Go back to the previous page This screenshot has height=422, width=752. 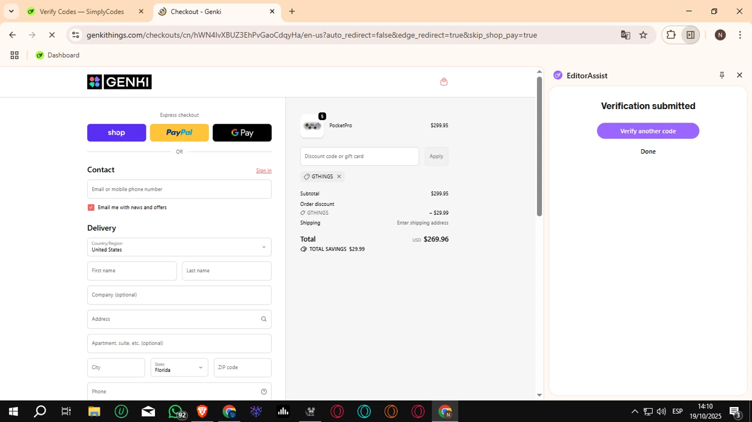[x=13, y=35]
